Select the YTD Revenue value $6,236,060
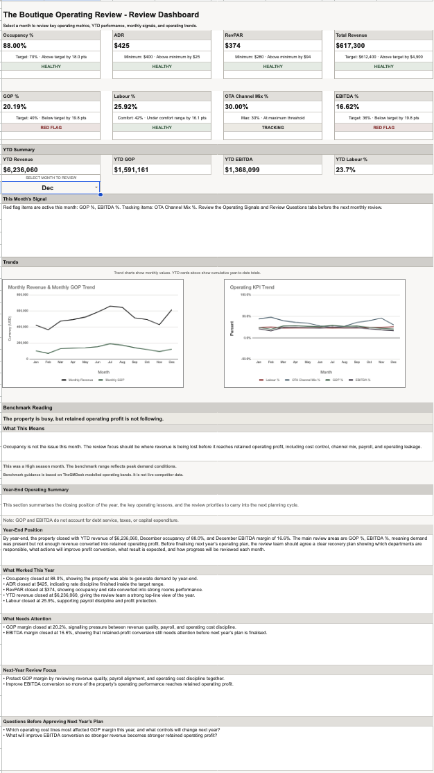Viewport: 434px width, 773px height. click(x=51, y=169)
